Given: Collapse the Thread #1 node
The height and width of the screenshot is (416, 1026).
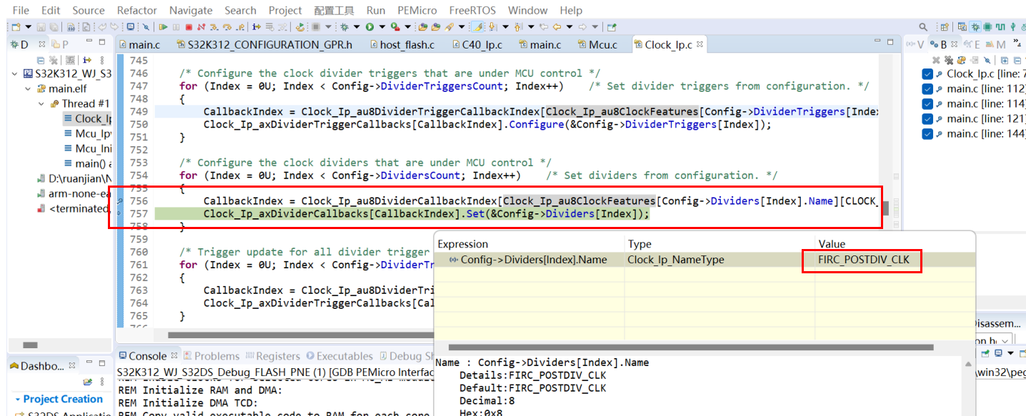Looking at the screenshot, I should click(x=41, y=103).
